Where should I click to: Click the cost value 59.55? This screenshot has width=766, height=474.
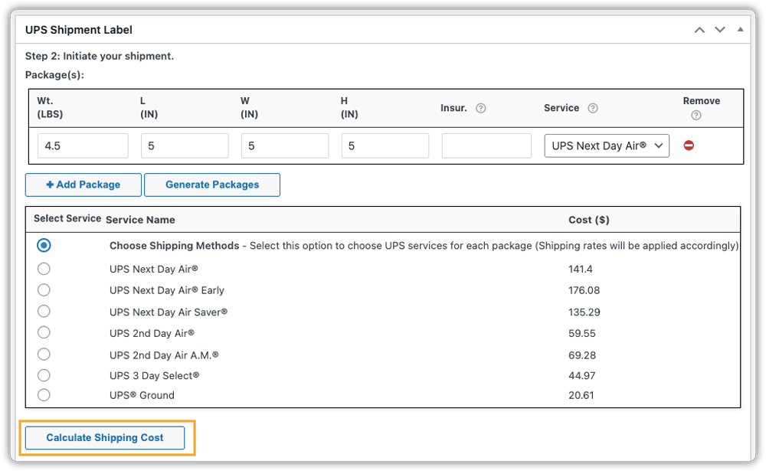(x=582, y=334)
